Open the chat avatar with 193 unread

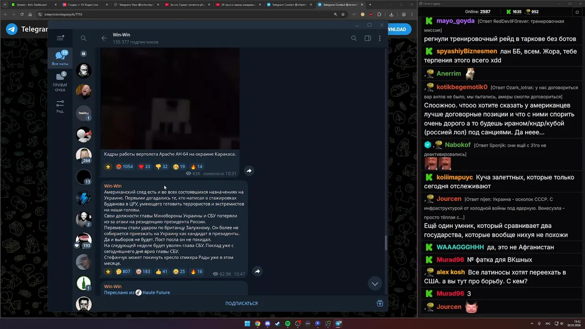(x=84, y=241)
